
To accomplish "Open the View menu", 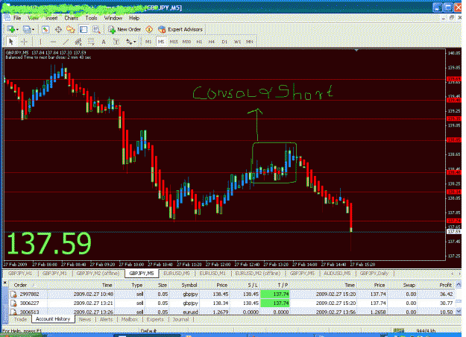I will tap(33, 18).
